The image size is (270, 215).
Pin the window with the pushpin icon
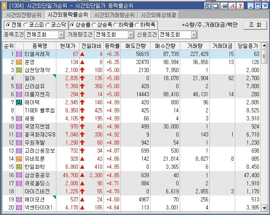click(224, 6)
